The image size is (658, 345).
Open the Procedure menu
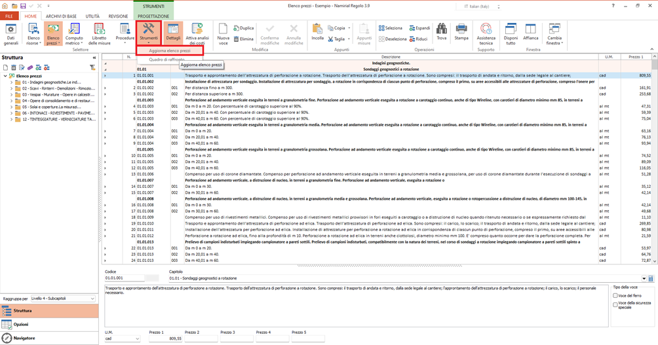click(125, 34)
